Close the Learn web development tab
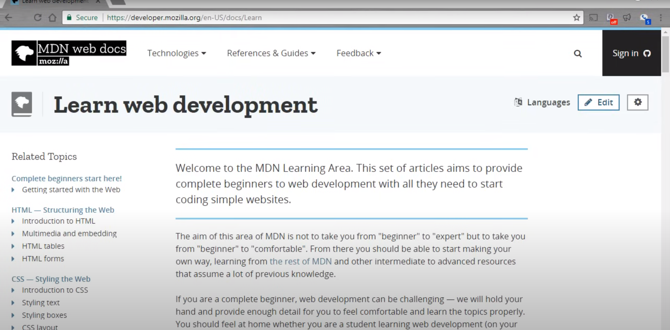Viewport: 670px width, 330px height. tap(98, 2)
